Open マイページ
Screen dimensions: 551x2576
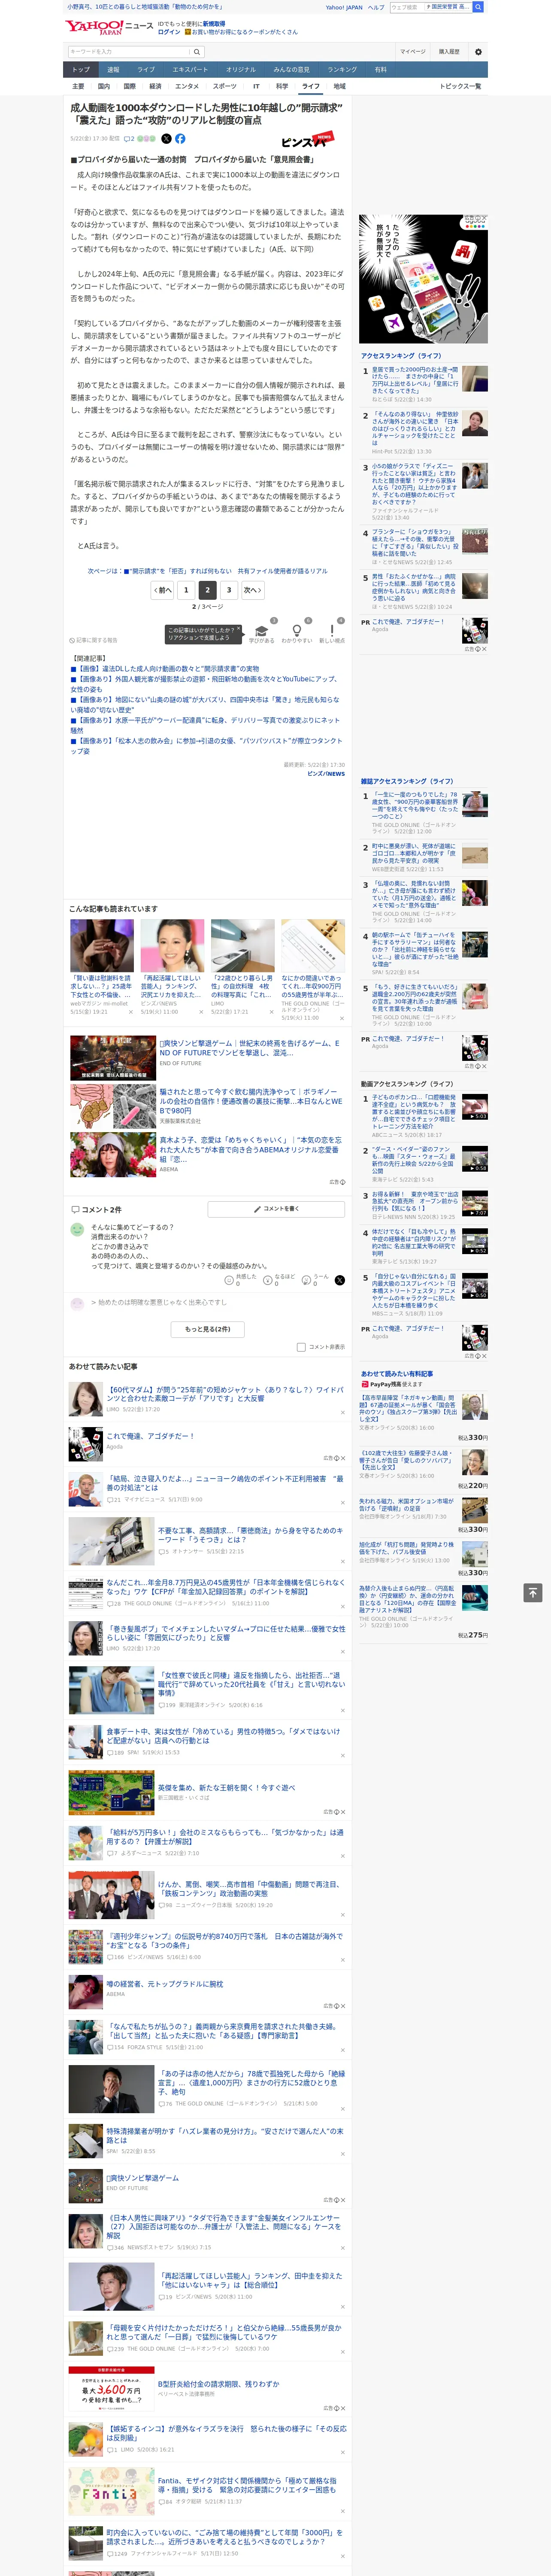(x=412, y=51)
